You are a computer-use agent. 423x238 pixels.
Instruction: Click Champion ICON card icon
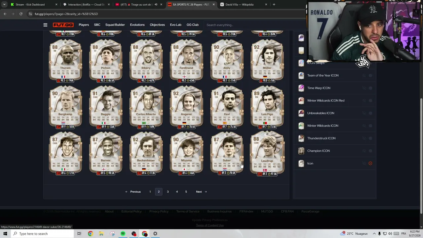301,151
